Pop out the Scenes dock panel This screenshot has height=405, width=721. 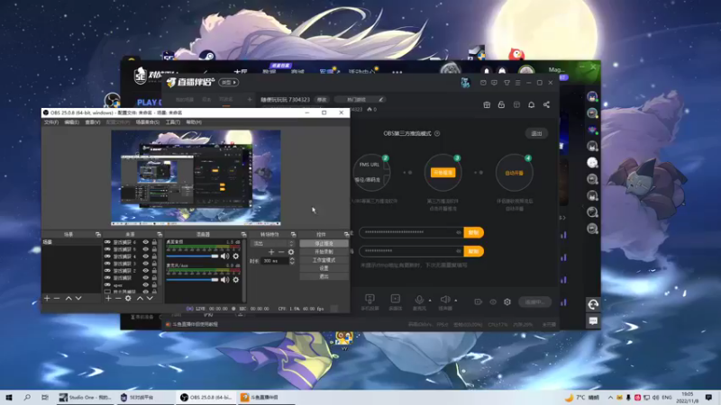98,235
